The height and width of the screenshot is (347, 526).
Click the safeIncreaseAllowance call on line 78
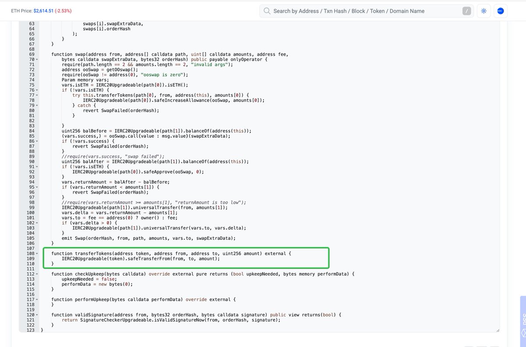(174, 100)
